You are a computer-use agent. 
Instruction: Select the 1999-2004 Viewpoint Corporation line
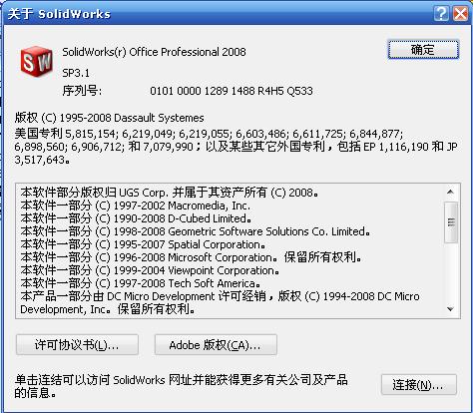point(150,270)
